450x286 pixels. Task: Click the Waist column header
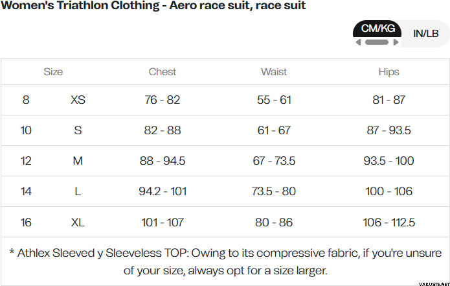(x=274, y=72)
